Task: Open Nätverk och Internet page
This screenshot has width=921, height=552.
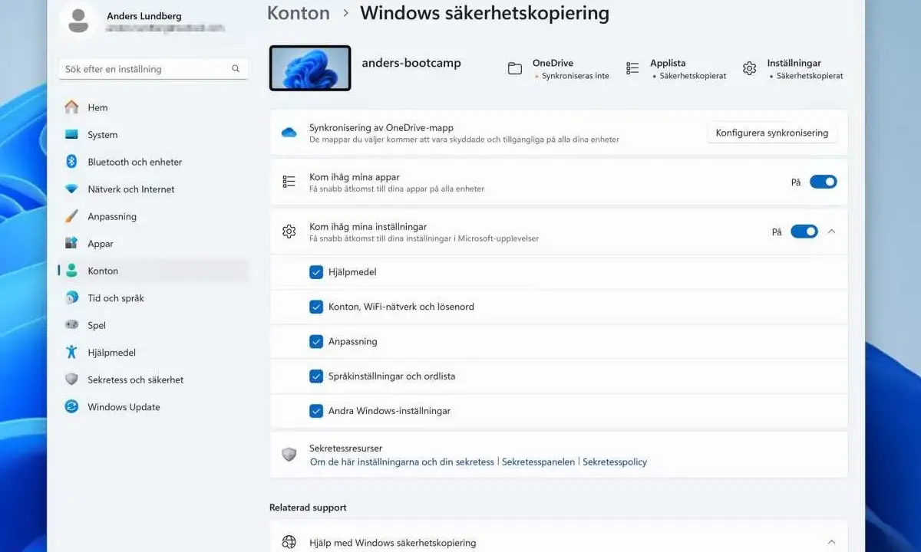Action: (x=153, y=189)
